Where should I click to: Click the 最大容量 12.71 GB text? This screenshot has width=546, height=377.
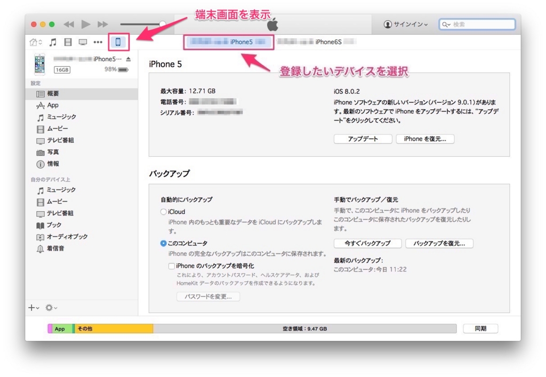click(x=188, y=91)
